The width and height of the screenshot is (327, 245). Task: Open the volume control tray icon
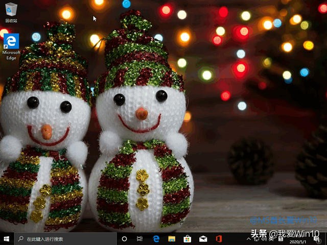(x=264, y=239)
